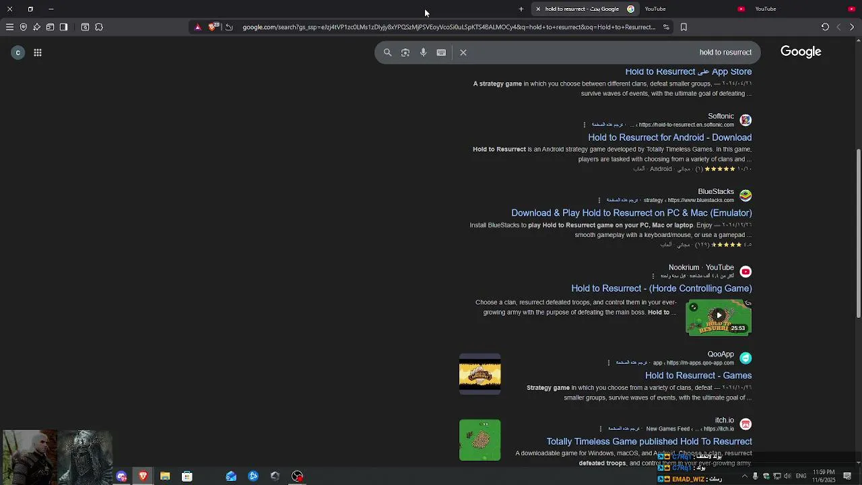Viewport: 862px width, 485px height.
Task: Open a new tab with plus button
Action: pyautogui.click(x=521, y=9)
